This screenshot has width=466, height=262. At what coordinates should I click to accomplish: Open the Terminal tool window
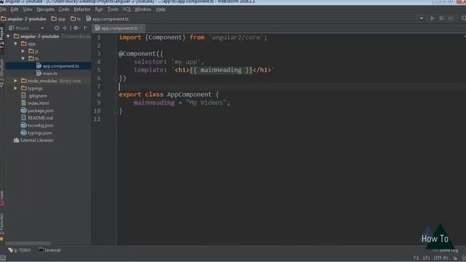(x=50, y=250)
